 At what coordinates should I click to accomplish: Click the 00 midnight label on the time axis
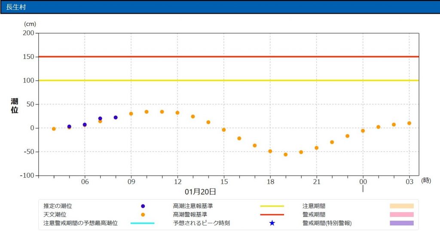click(x=363, y=182)
